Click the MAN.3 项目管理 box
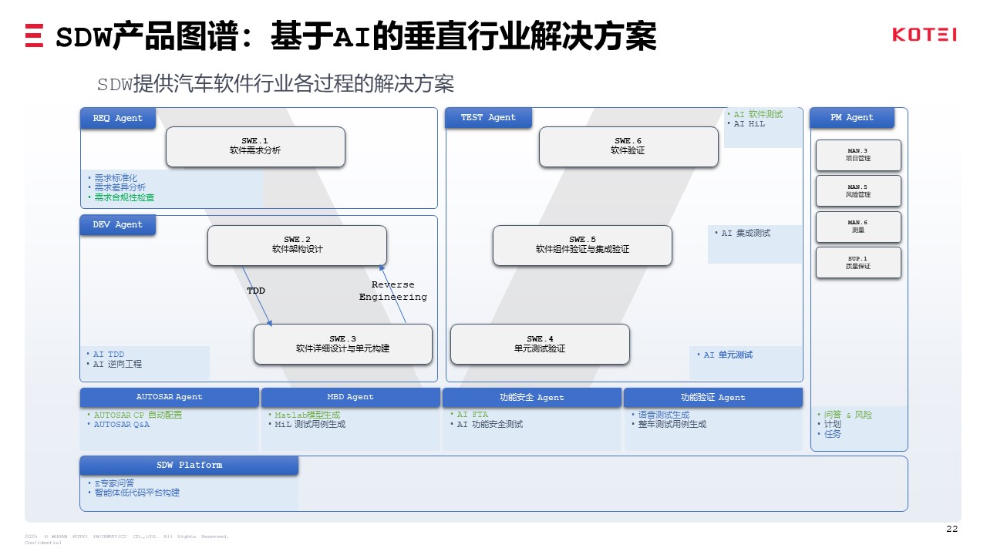The height and width of the screenshot is (555, 987). pos(857,155)
